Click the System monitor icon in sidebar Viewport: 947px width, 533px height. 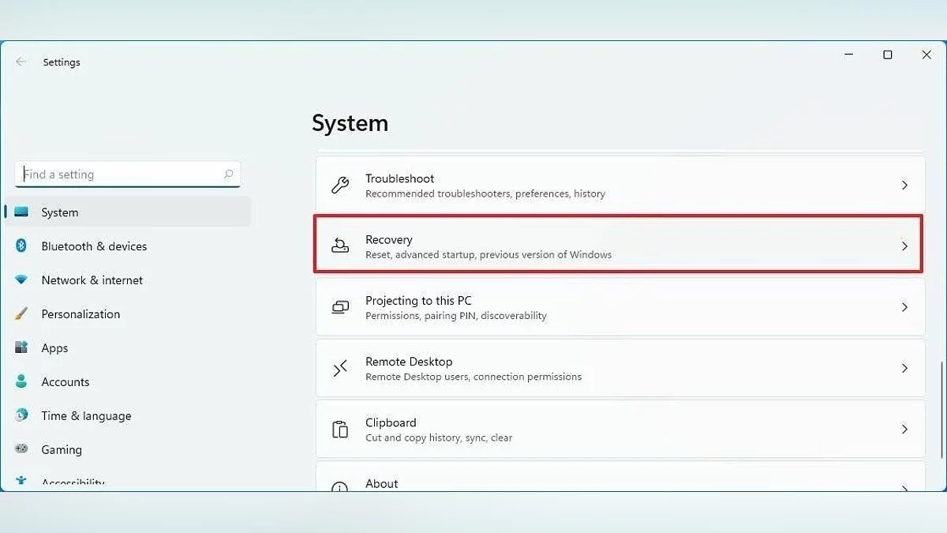coord(21,212)
